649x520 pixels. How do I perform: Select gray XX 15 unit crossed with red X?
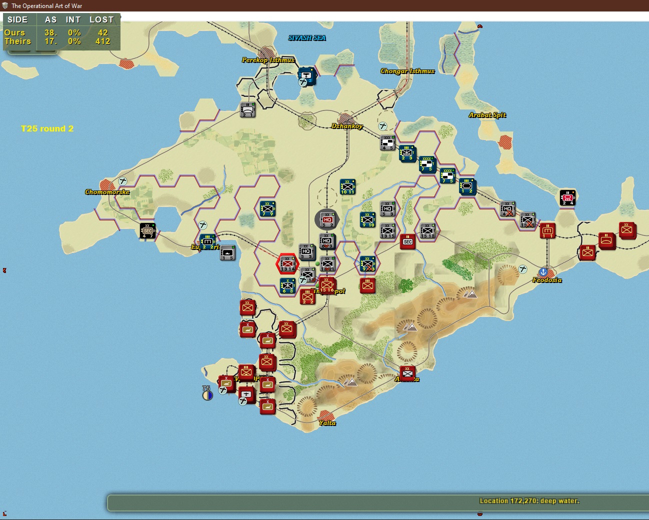[527, 220]
